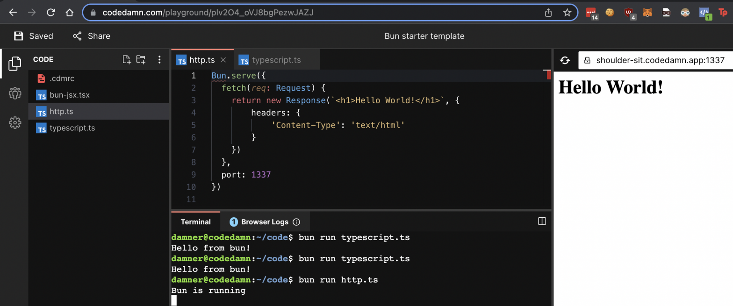This screenshot has width=733, height=306.
Task: Select typescript.ts in the file tree
Action: click(x=72, y=128)
